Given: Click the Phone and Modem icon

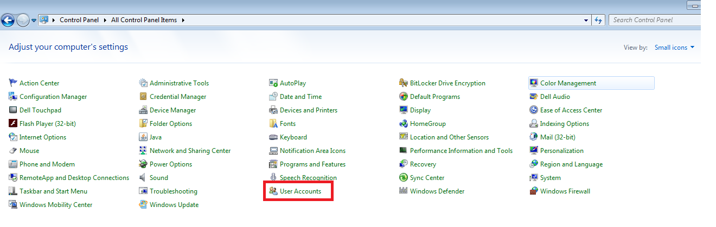Looking at the screenshot, I should point(13,164).
